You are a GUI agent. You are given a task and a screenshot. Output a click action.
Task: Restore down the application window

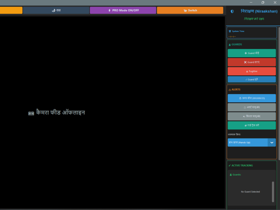[263, 3]
